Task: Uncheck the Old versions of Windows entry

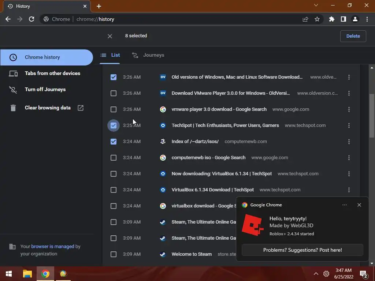Action: point(114,77)
